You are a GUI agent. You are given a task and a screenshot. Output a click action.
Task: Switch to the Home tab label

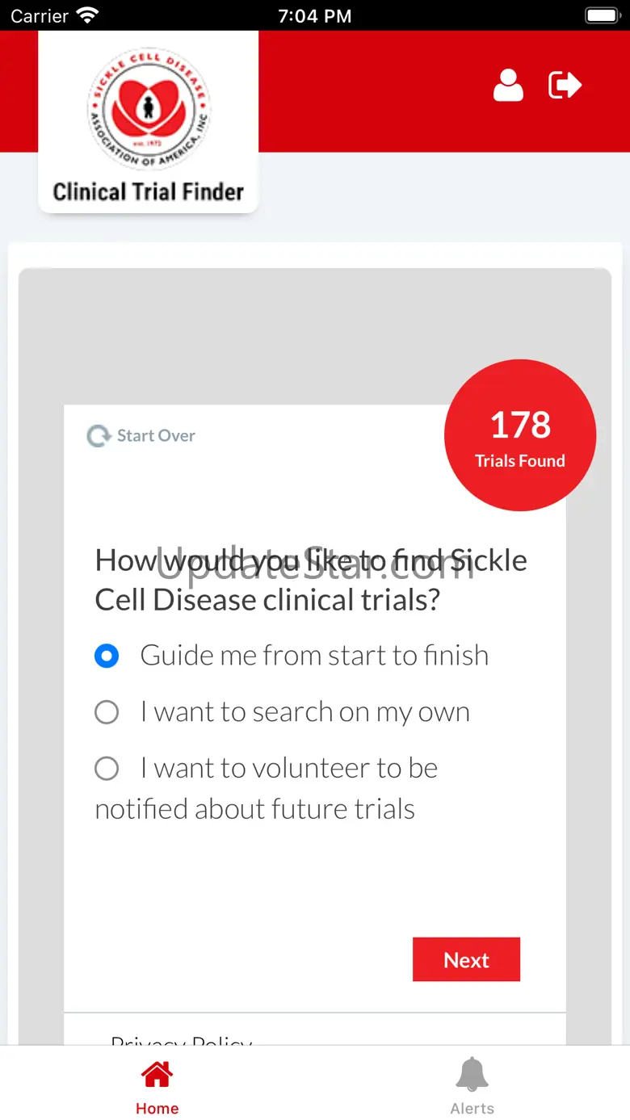157,1109
